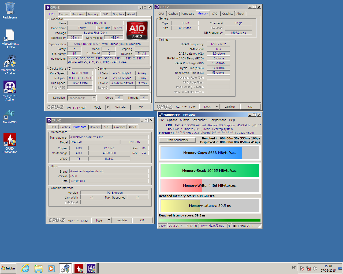Open MaxxMEM Options menu

172,120
